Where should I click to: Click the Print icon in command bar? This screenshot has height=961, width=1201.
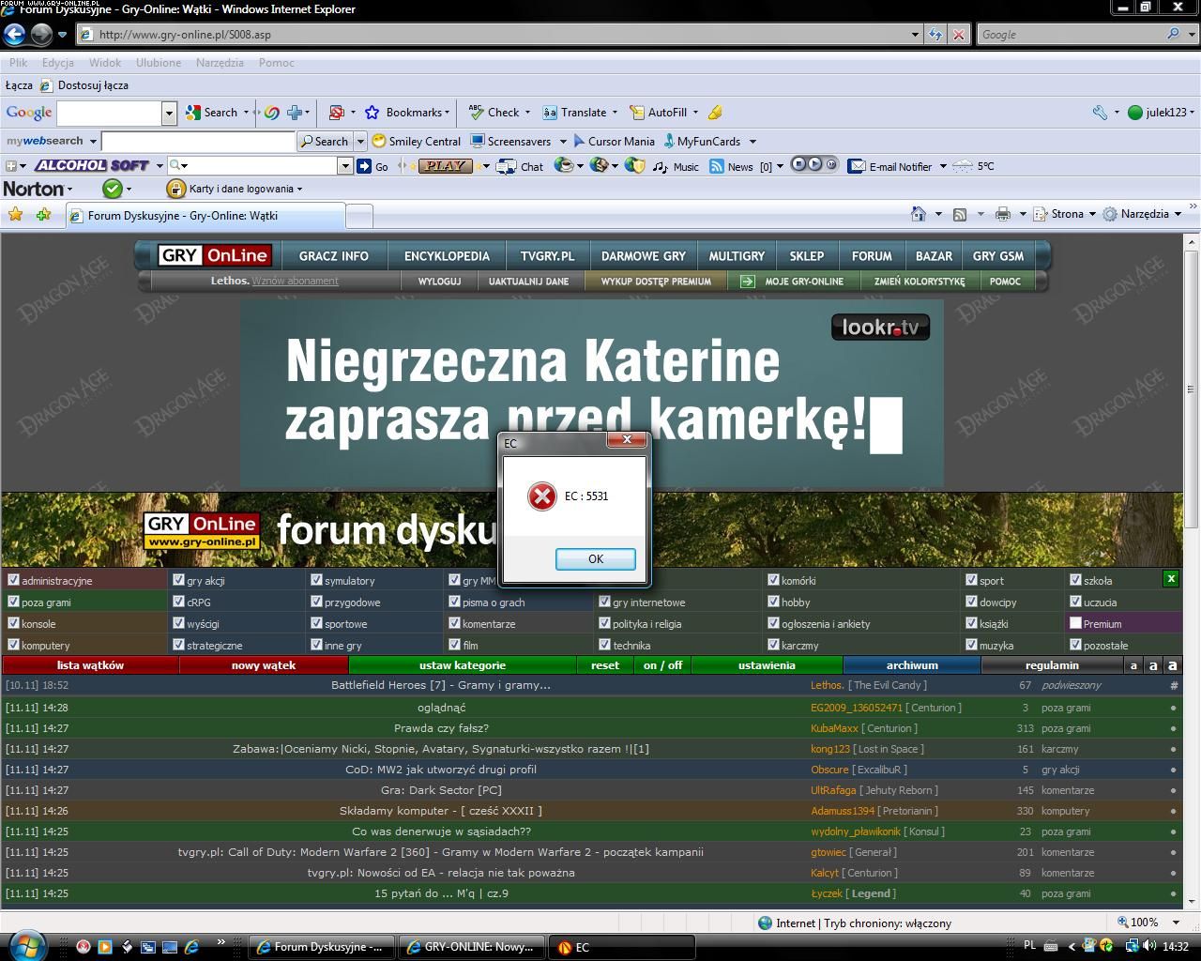point(1002,214)
